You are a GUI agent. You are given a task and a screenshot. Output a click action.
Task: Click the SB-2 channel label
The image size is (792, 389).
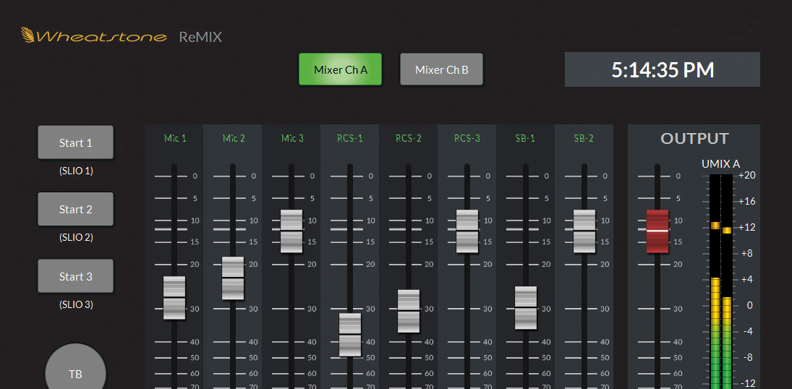coord(584,138)
